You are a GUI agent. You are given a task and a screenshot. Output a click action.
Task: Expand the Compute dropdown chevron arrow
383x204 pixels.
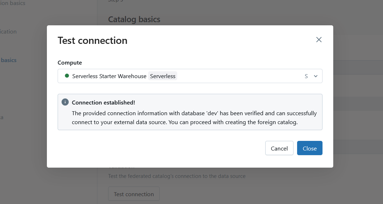(316, 76)
